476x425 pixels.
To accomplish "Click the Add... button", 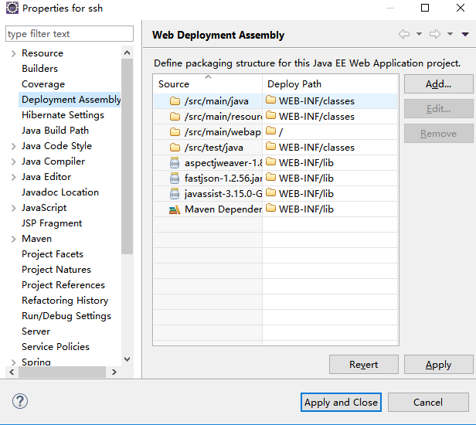I will pyautogui.click(x=438, y=84).
